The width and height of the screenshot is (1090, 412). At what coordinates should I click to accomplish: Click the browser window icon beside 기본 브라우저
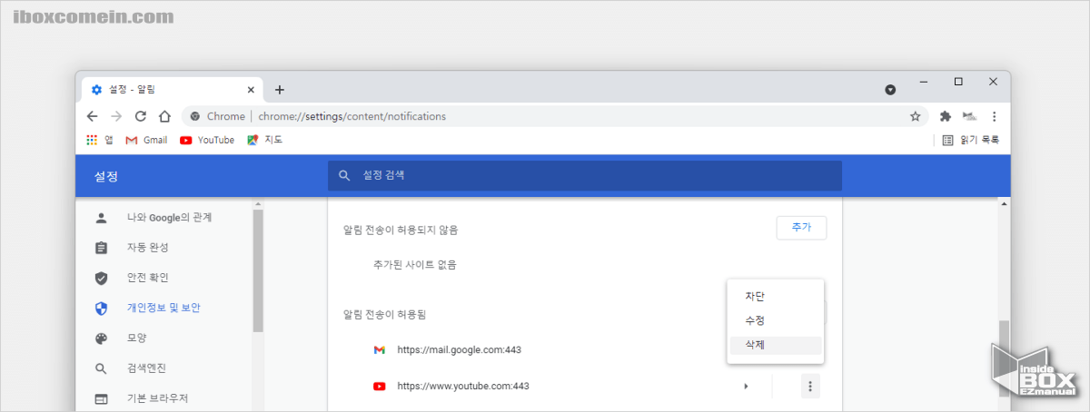click(101, 398)
